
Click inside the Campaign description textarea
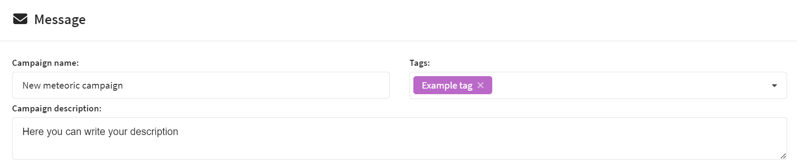pyautogui.click(x=400, y=138)
